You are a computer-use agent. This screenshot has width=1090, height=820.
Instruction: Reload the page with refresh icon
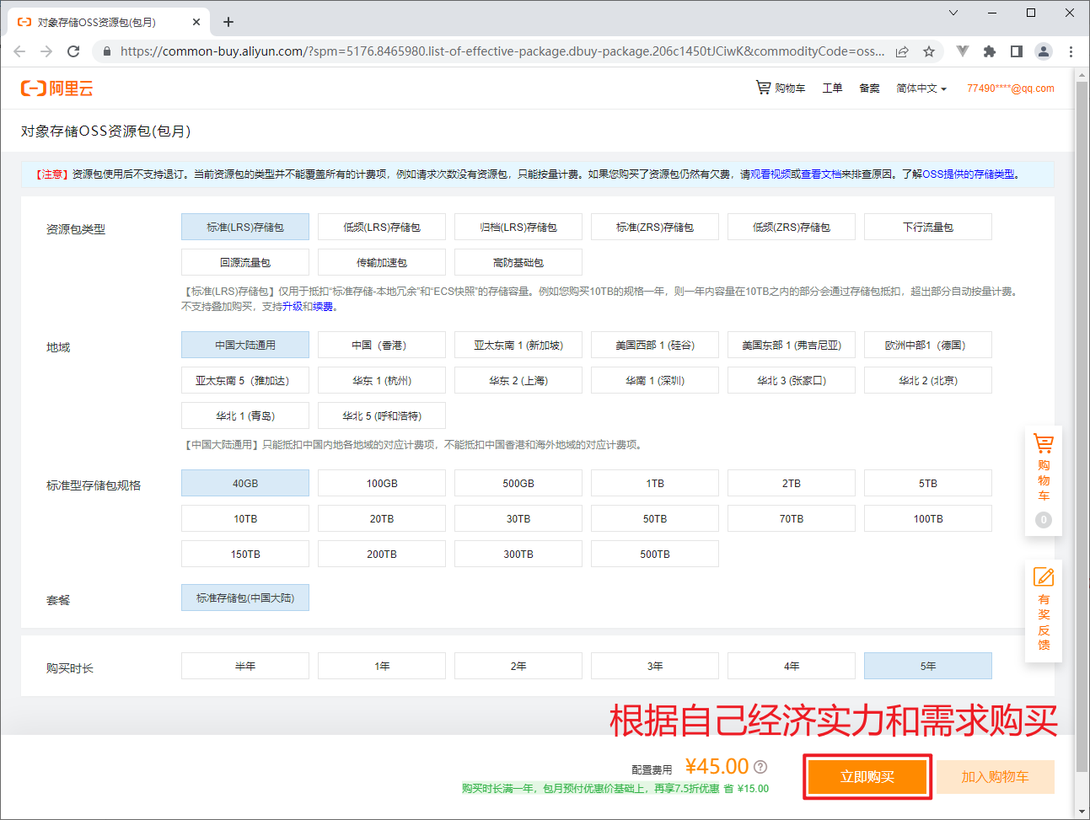click(73, 51)
